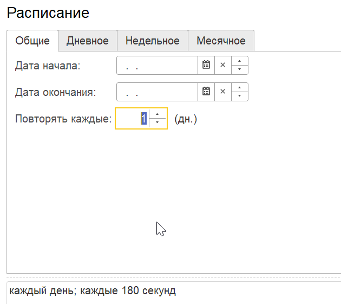
Task: Focus the Дата окончания input field
Action: click(157, 92)
